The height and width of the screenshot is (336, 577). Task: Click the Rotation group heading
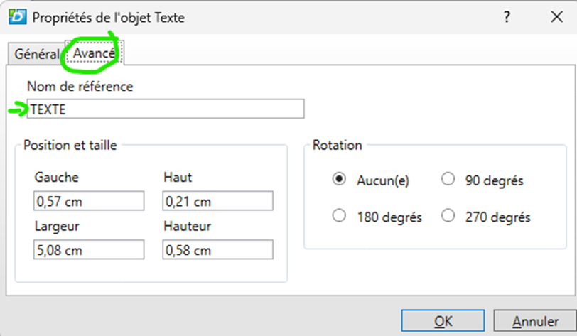pyautogui.click(x=337, y=145)
